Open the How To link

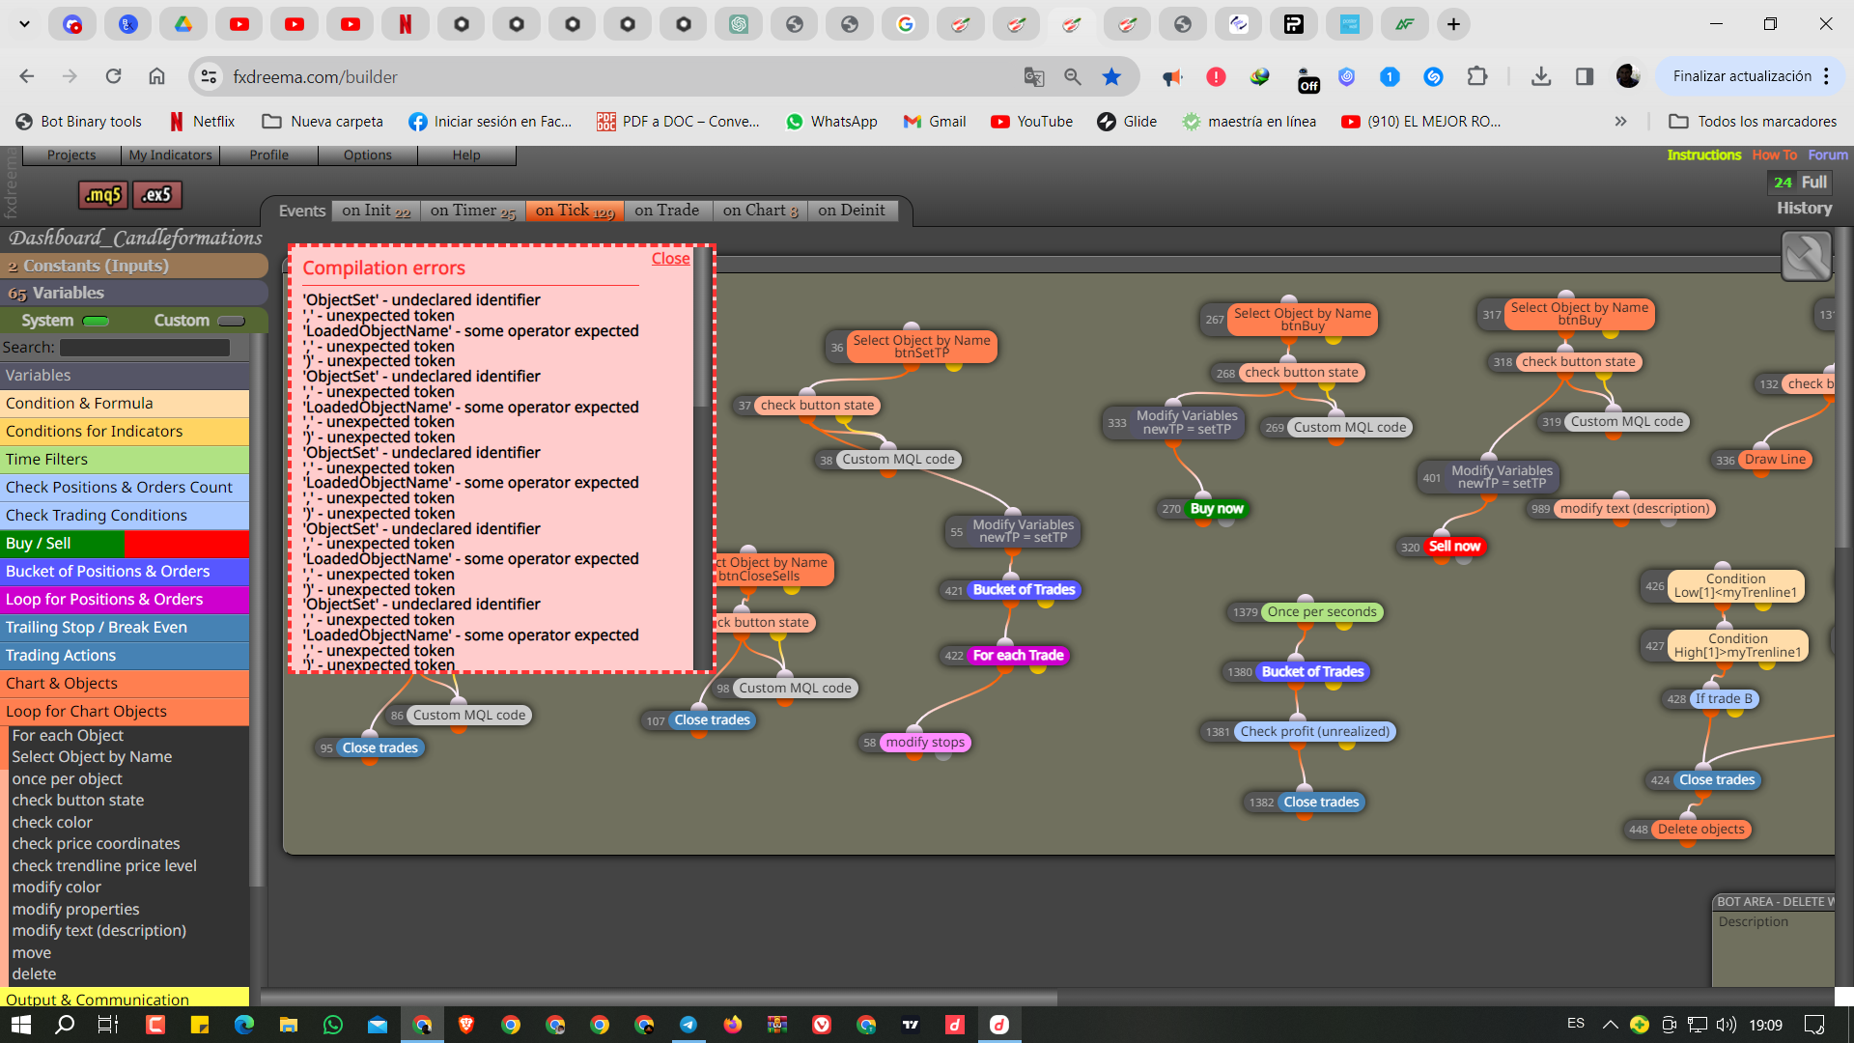point(1775,155)
